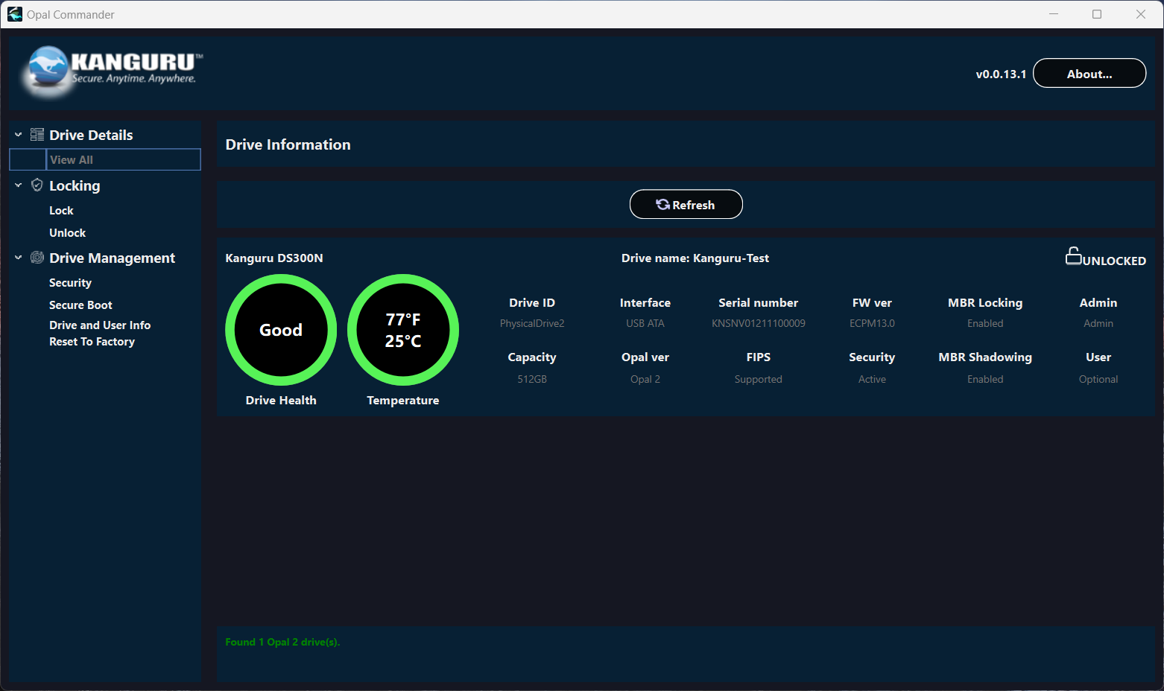Click the Drive Health caption

click(281, 401)
